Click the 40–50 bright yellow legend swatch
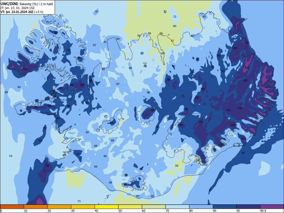Screen dimensions: 284x213 [106, 207]
